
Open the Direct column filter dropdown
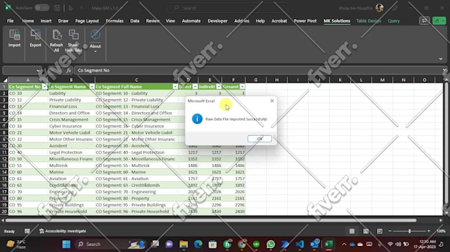(x=195, y=86)
